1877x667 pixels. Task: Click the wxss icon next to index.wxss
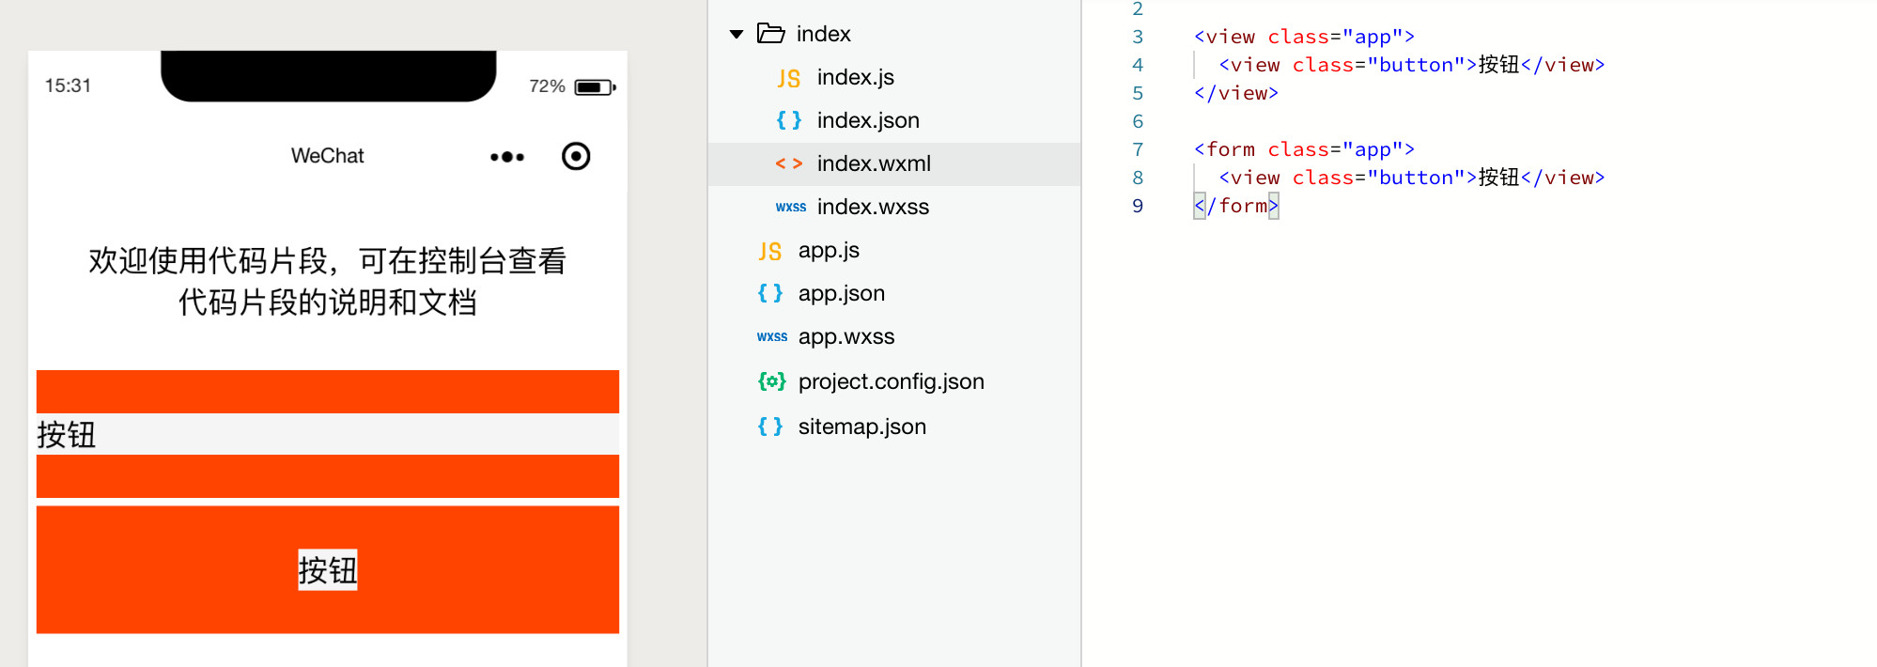point(790,208)
